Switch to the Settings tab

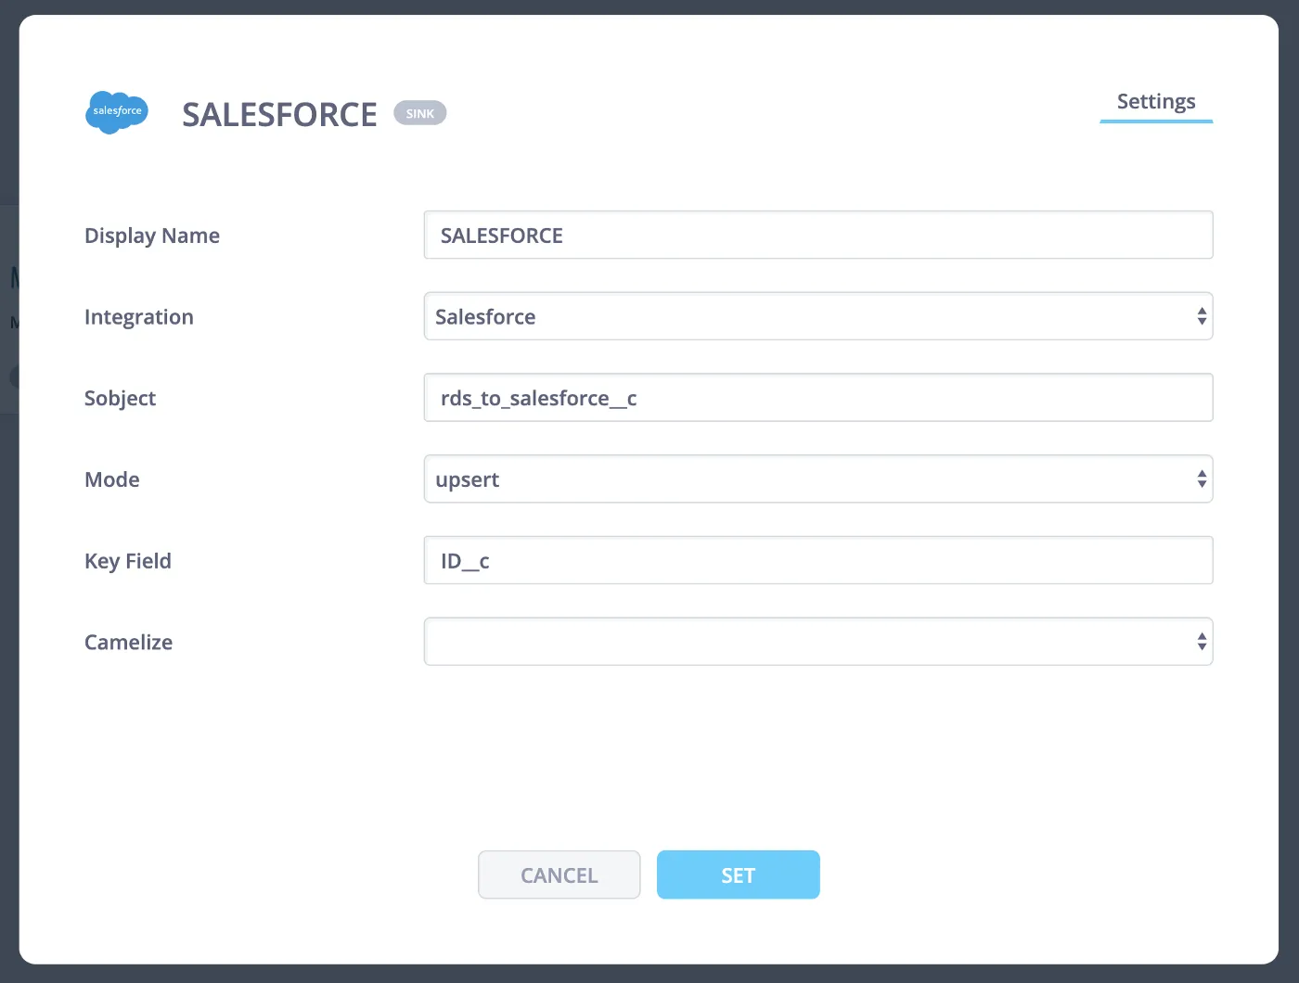tap(1155, 102)
